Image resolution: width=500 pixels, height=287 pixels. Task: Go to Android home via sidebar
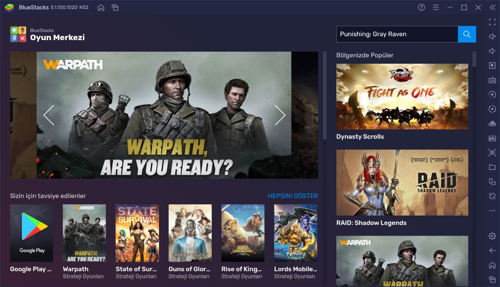click(x=492, y=265)
